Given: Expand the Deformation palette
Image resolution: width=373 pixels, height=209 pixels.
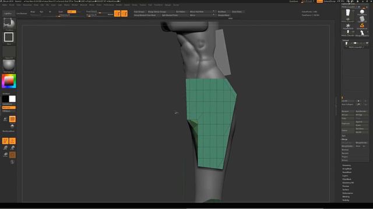Looking at the screenshot, I should (x=348, y=193).
